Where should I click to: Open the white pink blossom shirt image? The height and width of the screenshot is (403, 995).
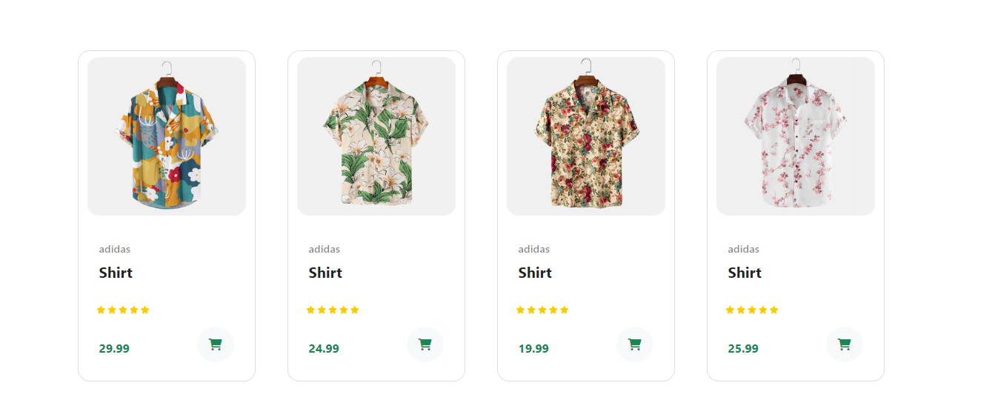[x=796, y=136]
